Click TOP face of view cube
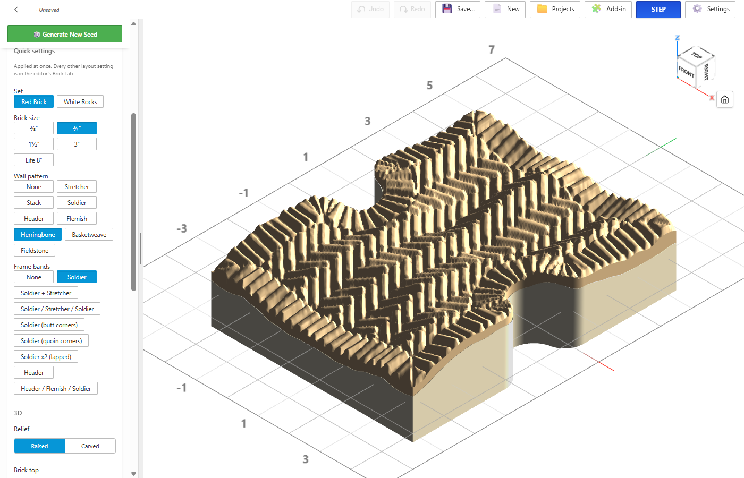Viewport: 744px width, 478px height. (697, 55)
